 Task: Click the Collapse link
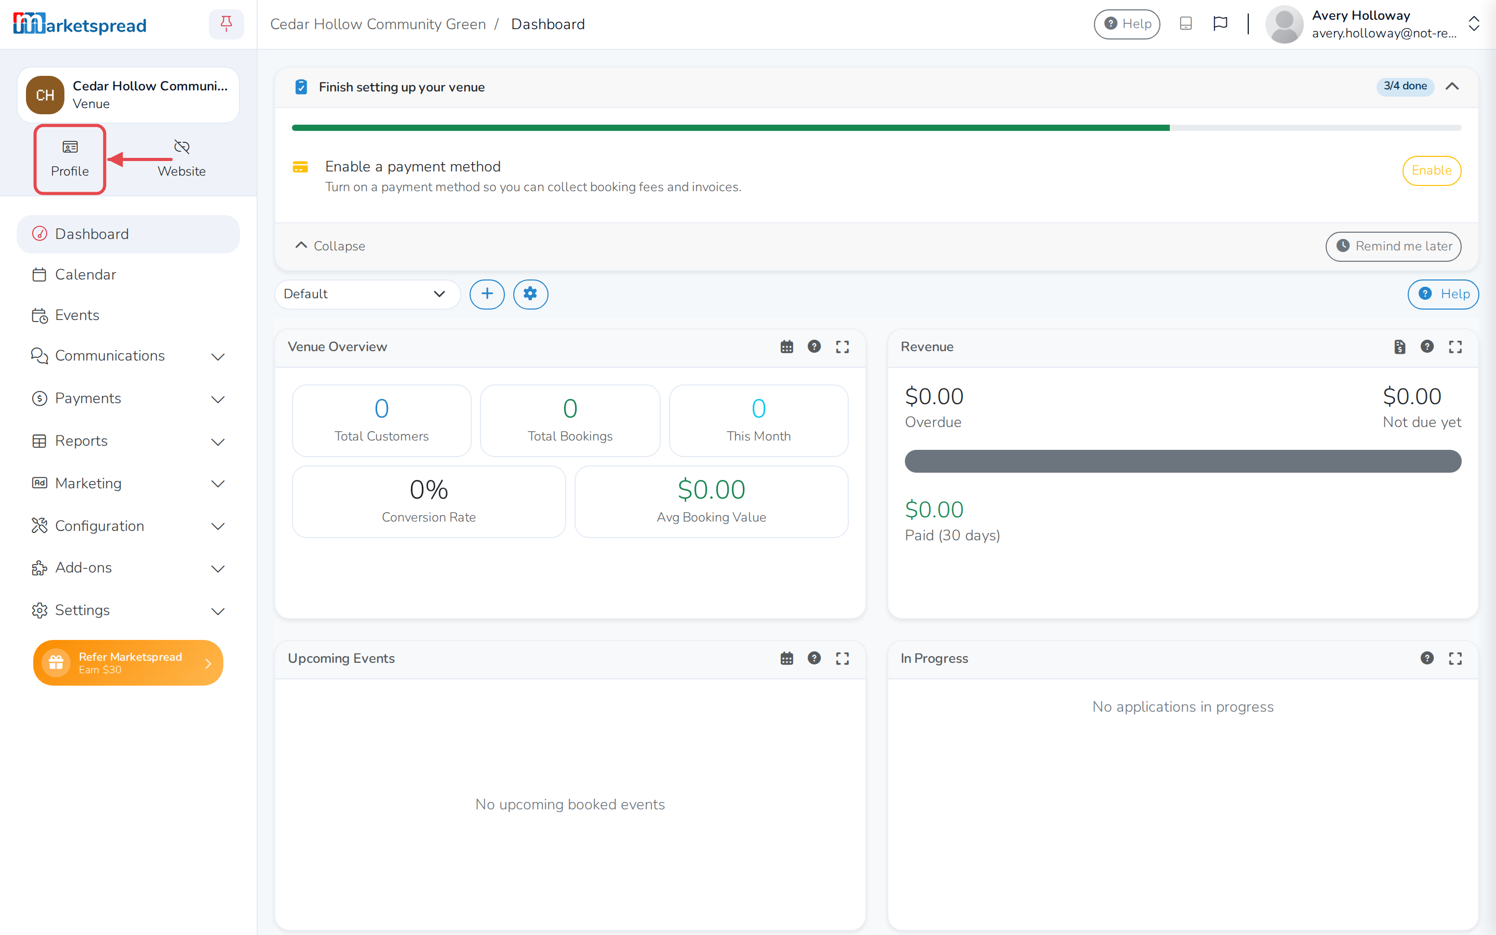click(331, 246)
